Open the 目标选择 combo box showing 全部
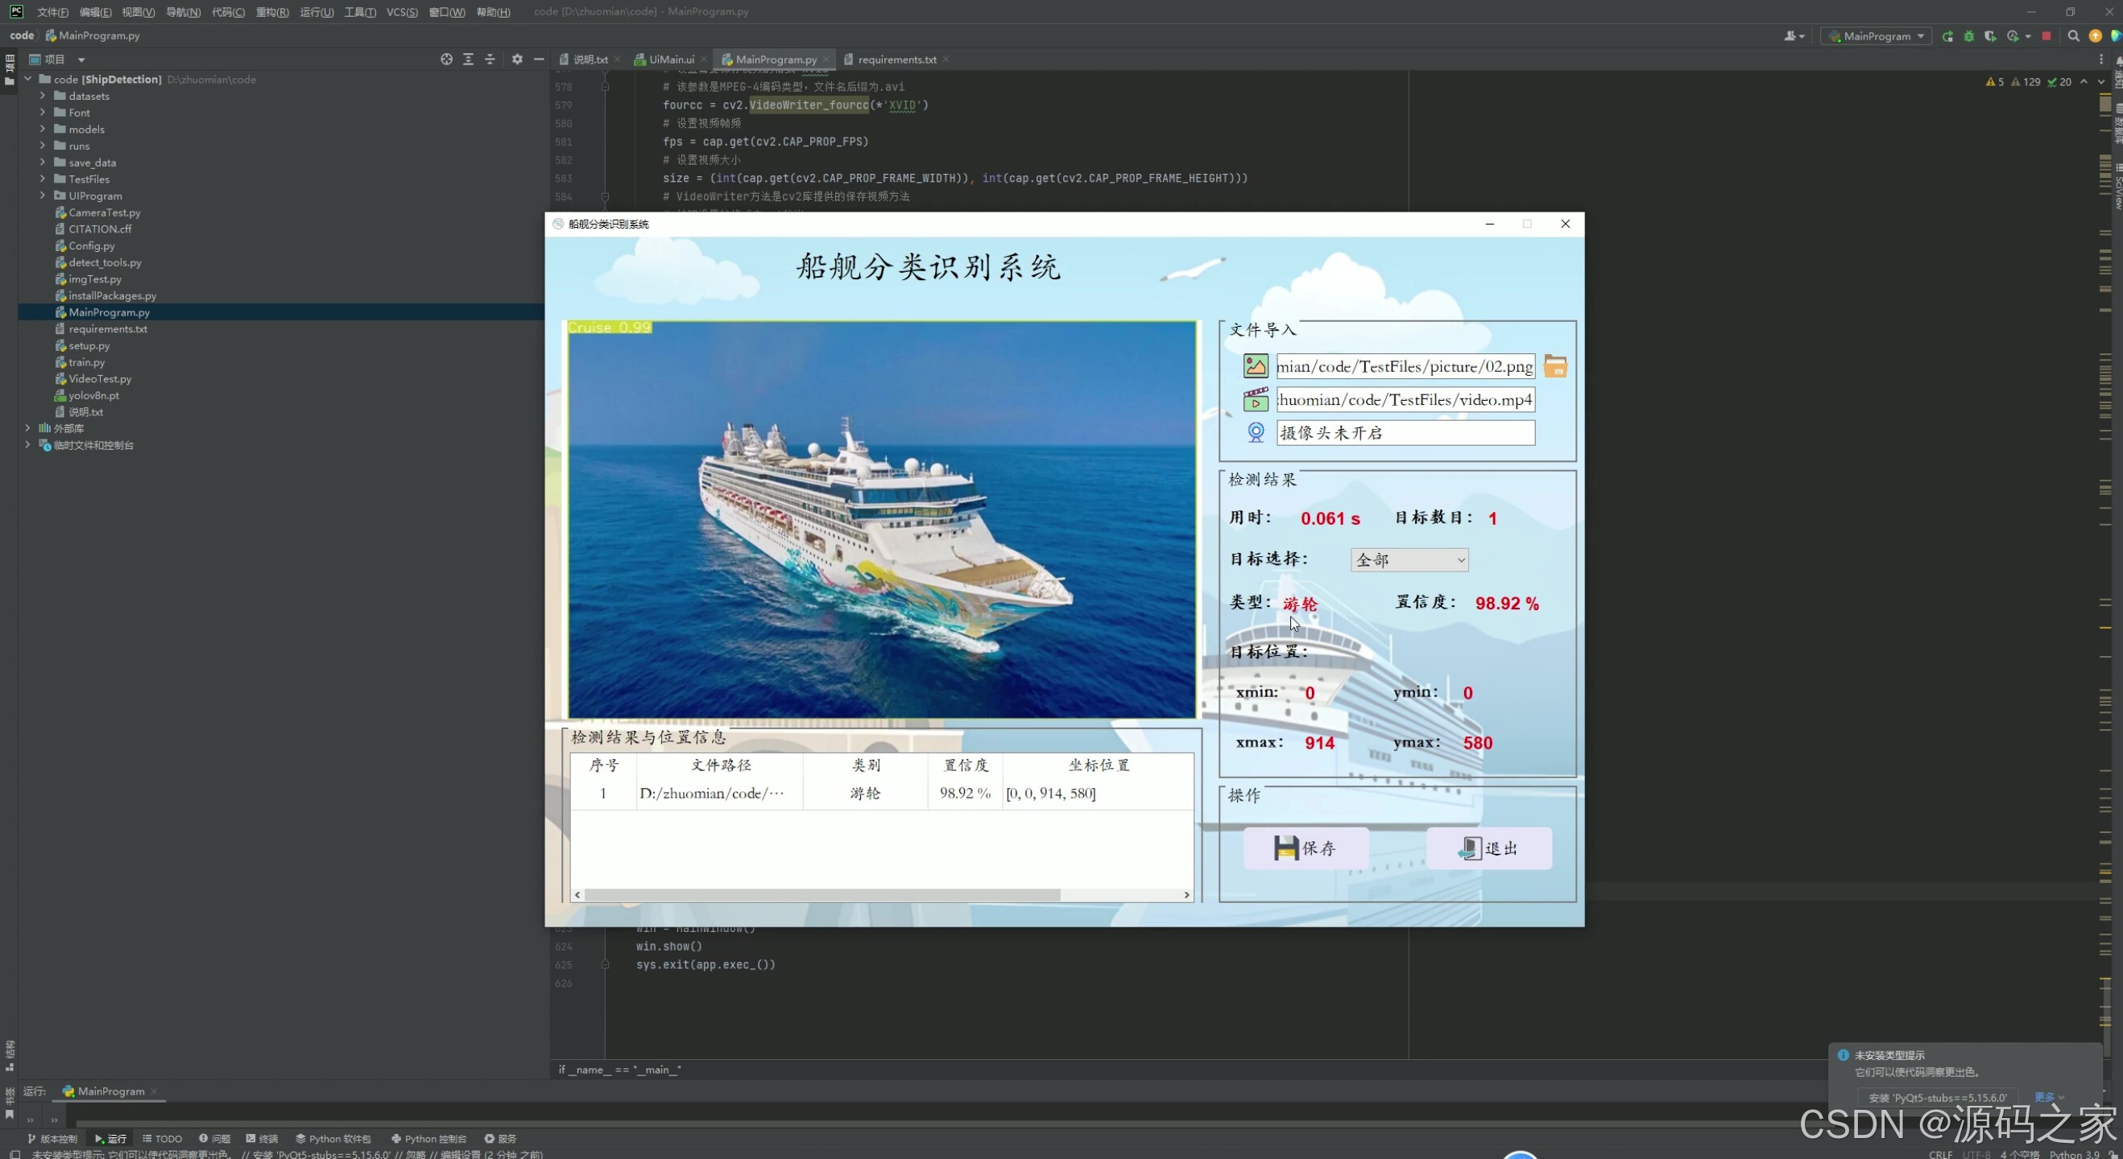This screenshot has height=1159, width=2123. click(x=1409, y=560)
